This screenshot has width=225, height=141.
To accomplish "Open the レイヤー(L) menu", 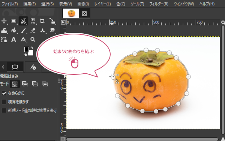I will [x=102, y=4].
